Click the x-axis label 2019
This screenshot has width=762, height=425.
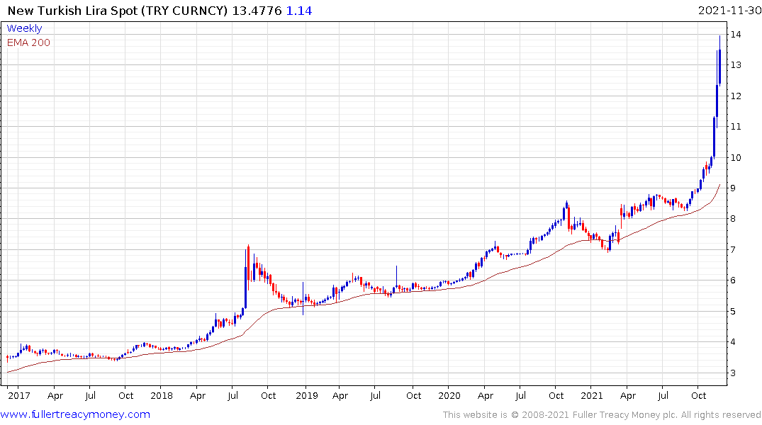click(307, 395)
